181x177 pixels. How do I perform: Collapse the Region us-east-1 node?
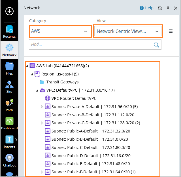[x=32, y=74]
